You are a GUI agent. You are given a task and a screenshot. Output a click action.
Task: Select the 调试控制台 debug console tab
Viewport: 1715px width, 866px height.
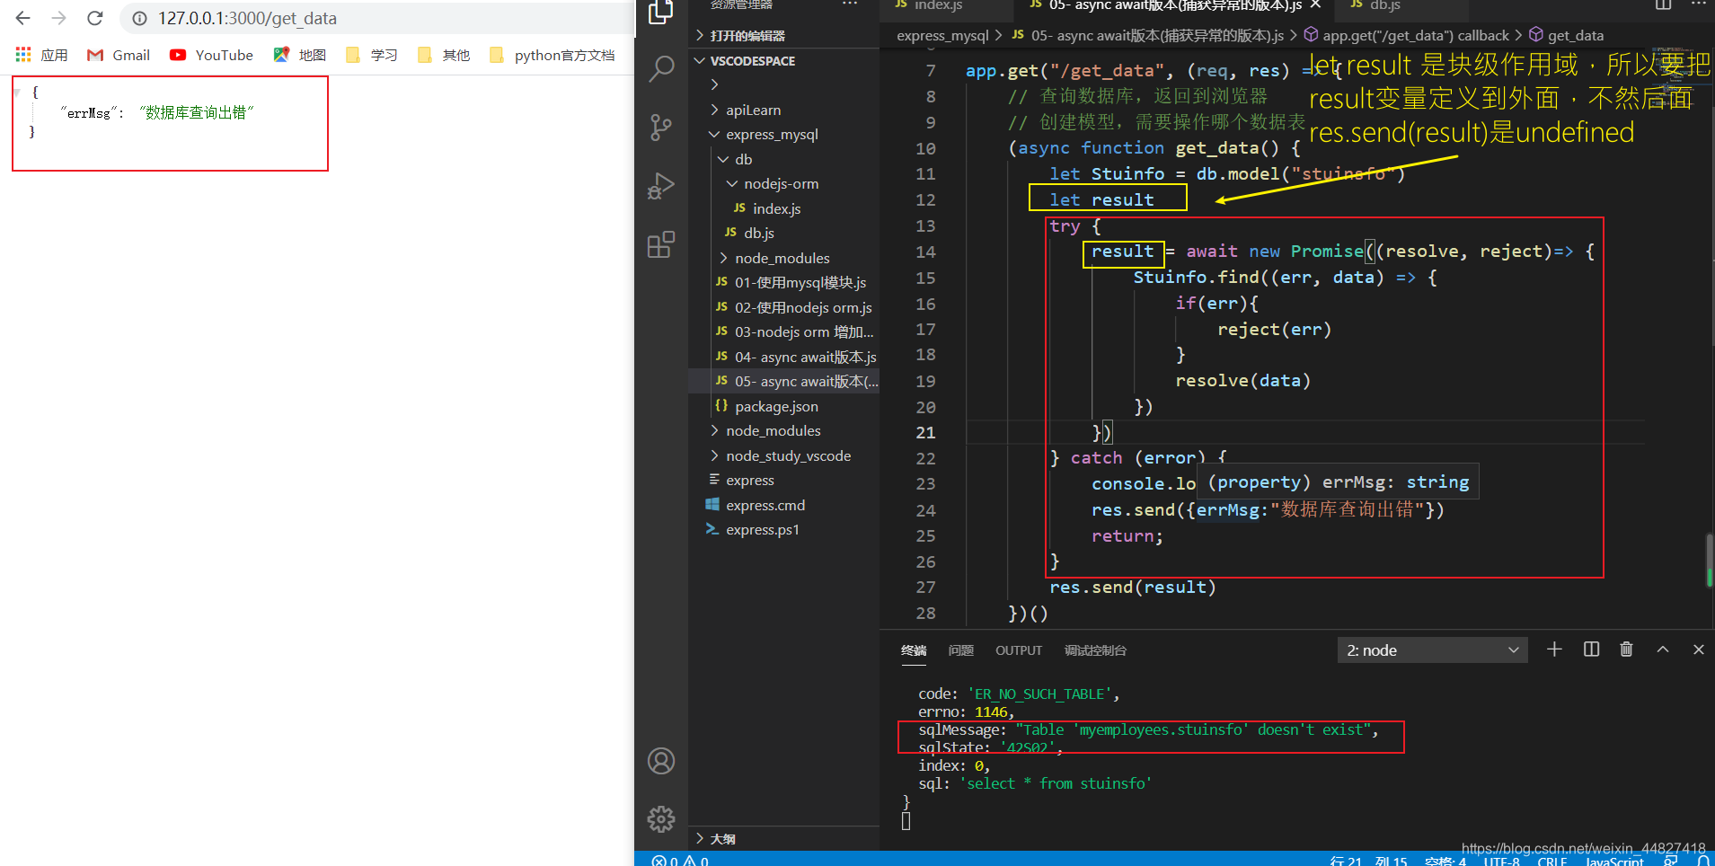[x=1095, y=650]
